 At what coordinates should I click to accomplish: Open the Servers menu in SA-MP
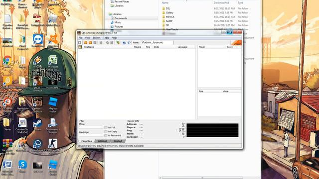[x=97, y=38]
